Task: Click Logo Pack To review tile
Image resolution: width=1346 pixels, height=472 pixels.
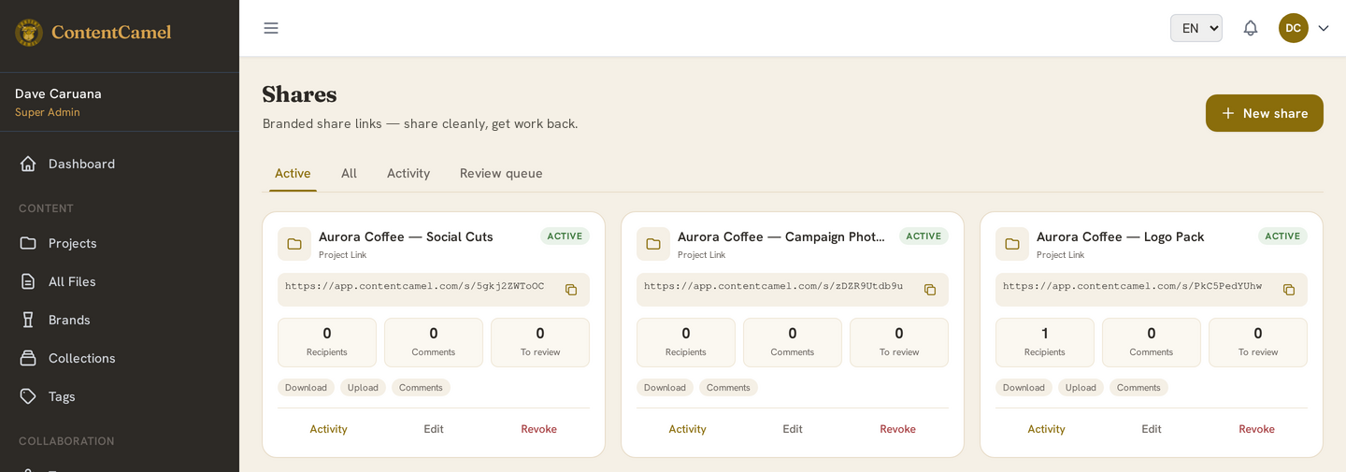Action: click(1258, 342)
